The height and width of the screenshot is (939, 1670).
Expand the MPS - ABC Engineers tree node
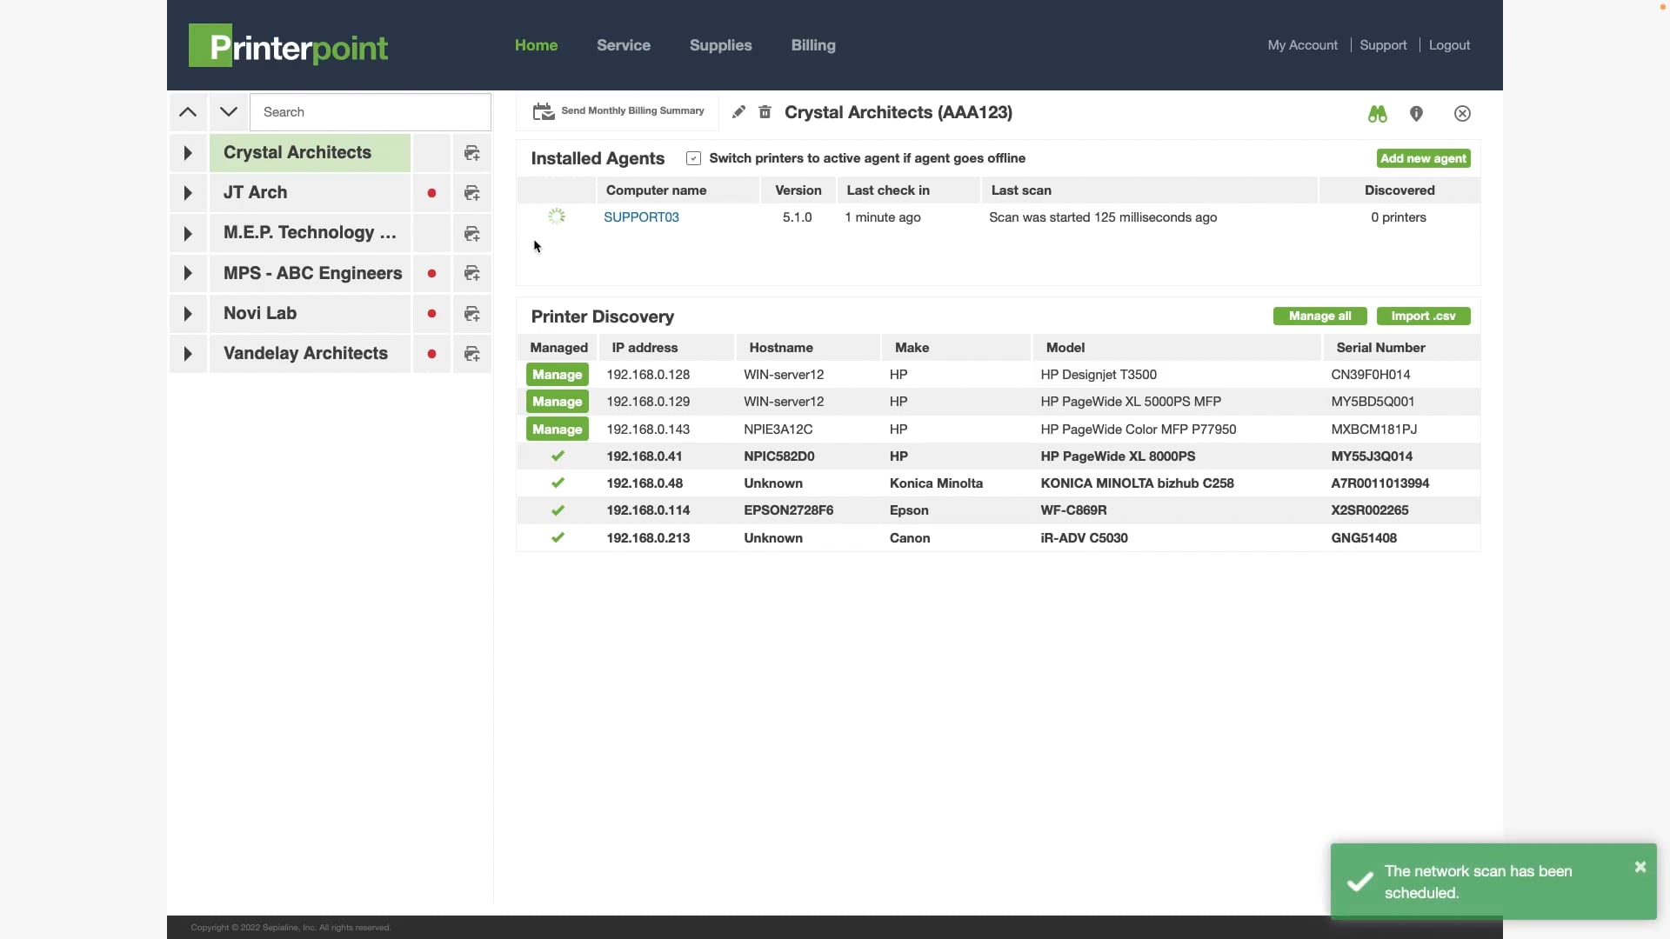(188, 273)
